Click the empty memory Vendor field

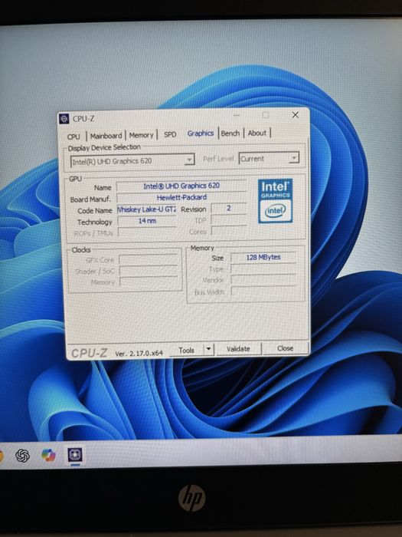pyautogui.click(x=263, y=280)
